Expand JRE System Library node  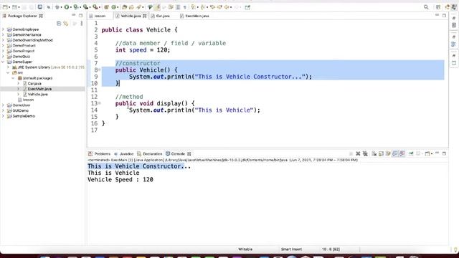pos(8,67)
